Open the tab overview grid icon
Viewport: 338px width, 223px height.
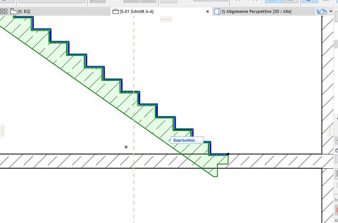coord(4,12)
